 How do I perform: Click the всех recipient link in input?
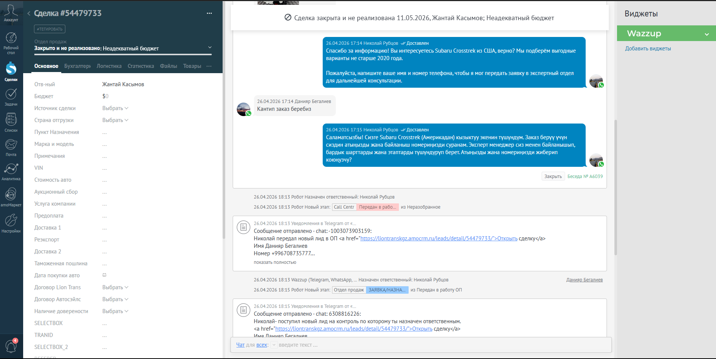click(x=261, y=345)
